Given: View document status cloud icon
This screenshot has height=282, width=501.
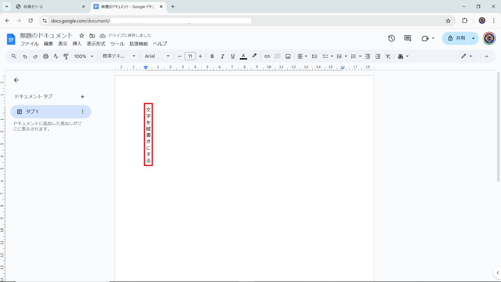Looking at the screenshot, I should pos(103,36).
